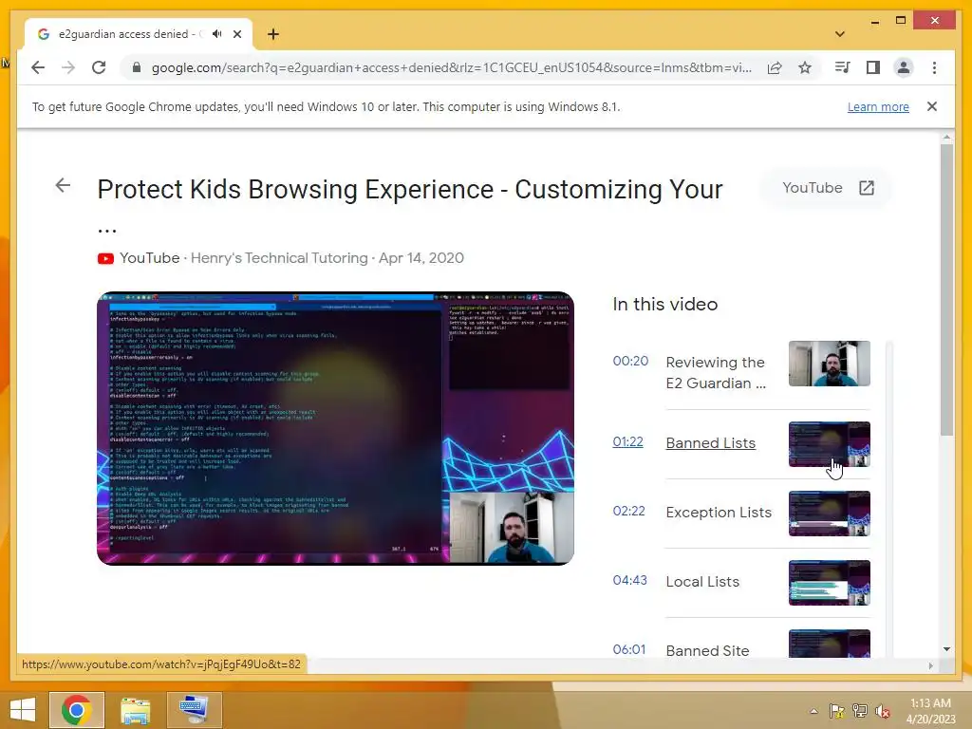Click the red YouTube logo icon
This screenshot has height=729, width=972.
(x=105, y=258)
